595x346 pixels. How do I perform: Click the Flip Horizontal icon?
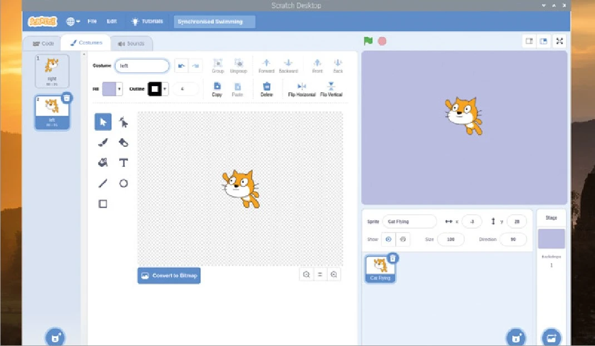302,86
